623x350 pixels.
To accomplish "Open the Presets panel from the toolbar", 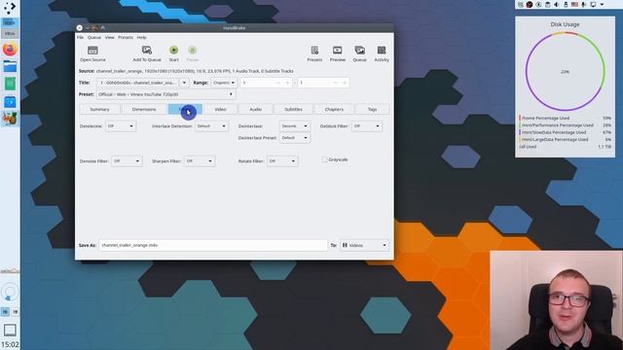I will click(x=314, y=53).
